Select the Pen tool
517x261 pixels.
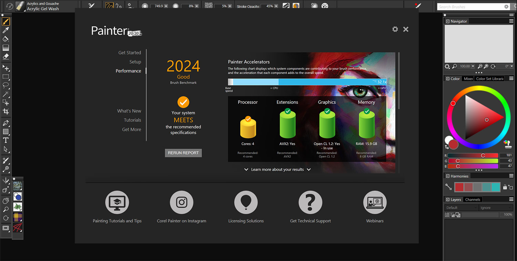tap(6, 123)
